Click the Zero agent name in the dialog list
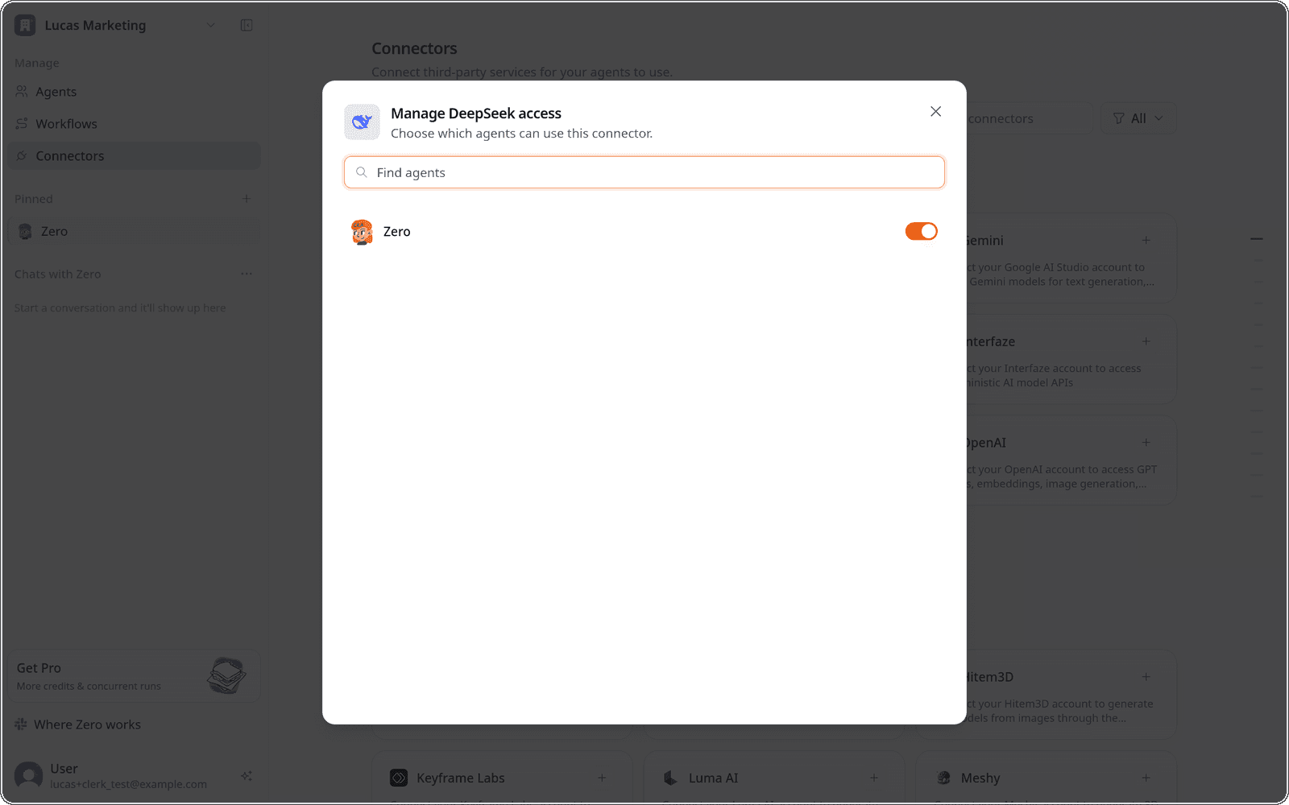 (x=396, y=232)
